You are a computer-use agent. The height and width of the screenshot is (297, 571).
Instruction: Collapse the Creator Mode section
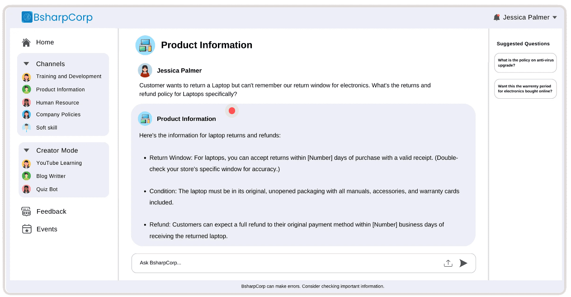point(26,150)
